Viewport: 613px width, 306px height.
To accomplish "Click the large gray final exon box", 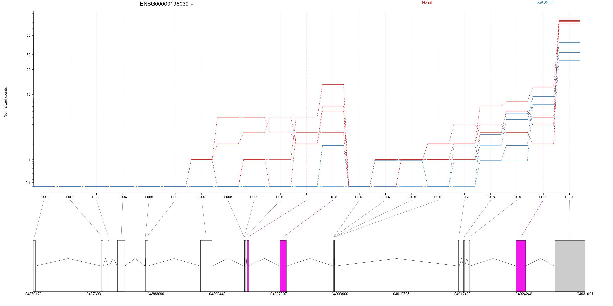I will click(x=570, y=266).
